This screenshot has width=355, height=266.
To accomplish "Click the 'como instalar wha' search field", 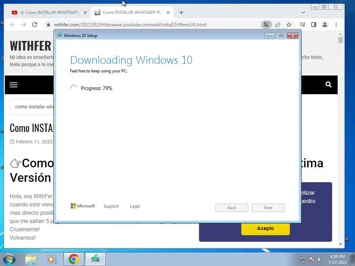I will pos(32,107).
